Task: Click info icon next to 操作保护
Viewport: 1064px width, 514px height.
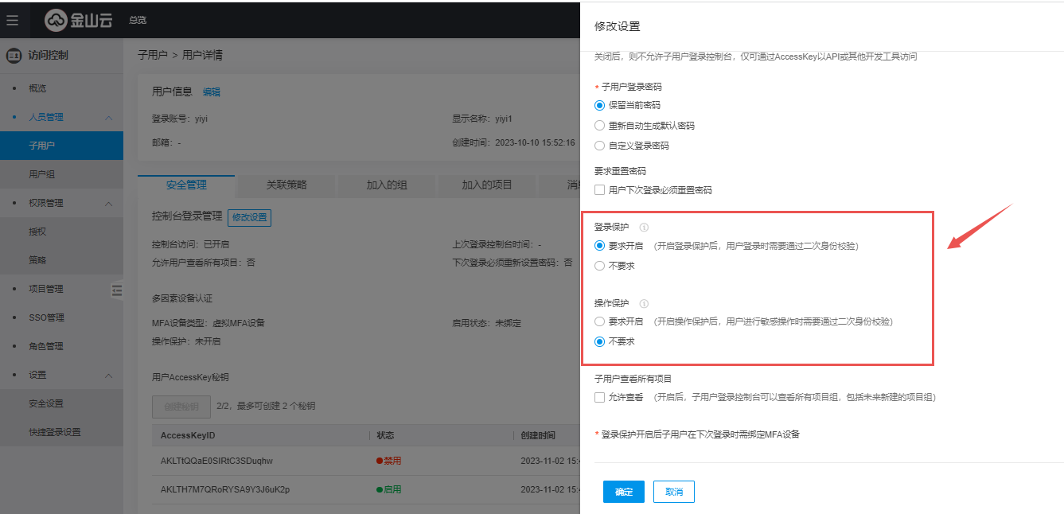Action: tap(644, 303)
